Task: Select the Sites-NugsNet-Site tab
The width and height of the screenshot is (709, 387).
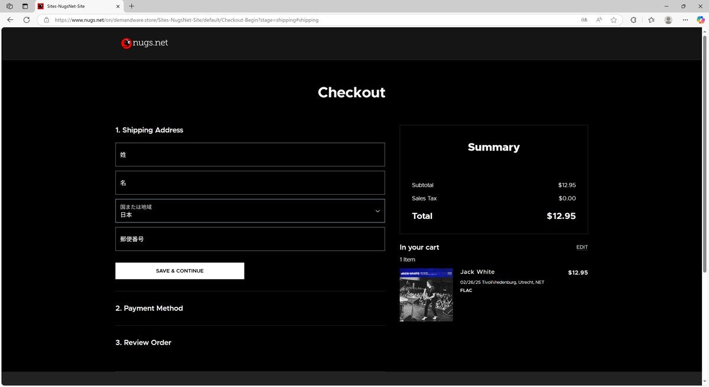Action: click(78, 6)
